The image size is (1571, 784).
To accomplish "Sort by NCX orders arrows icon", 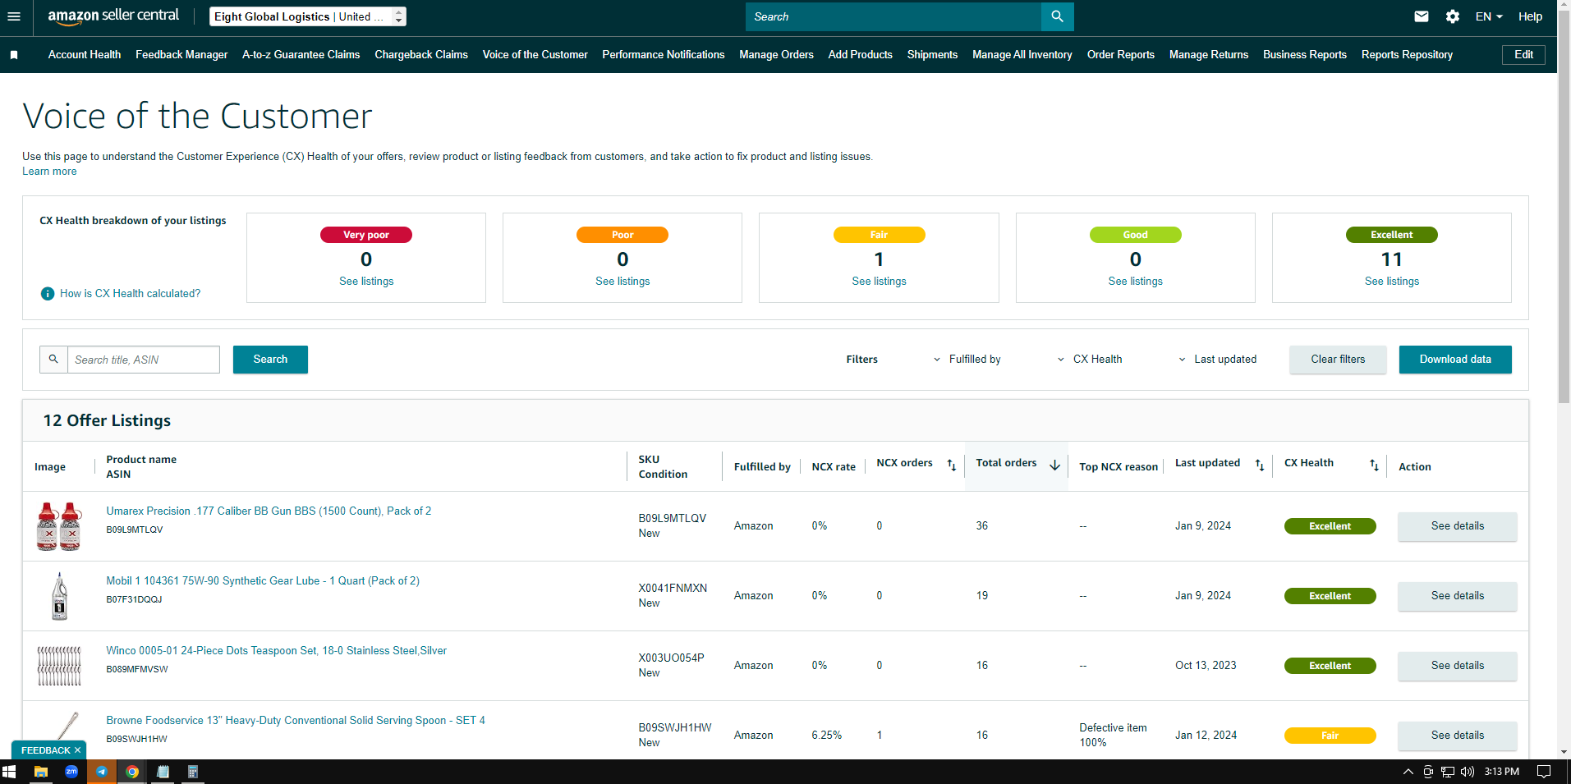I will pyautogui.click(x=952, y=465).
